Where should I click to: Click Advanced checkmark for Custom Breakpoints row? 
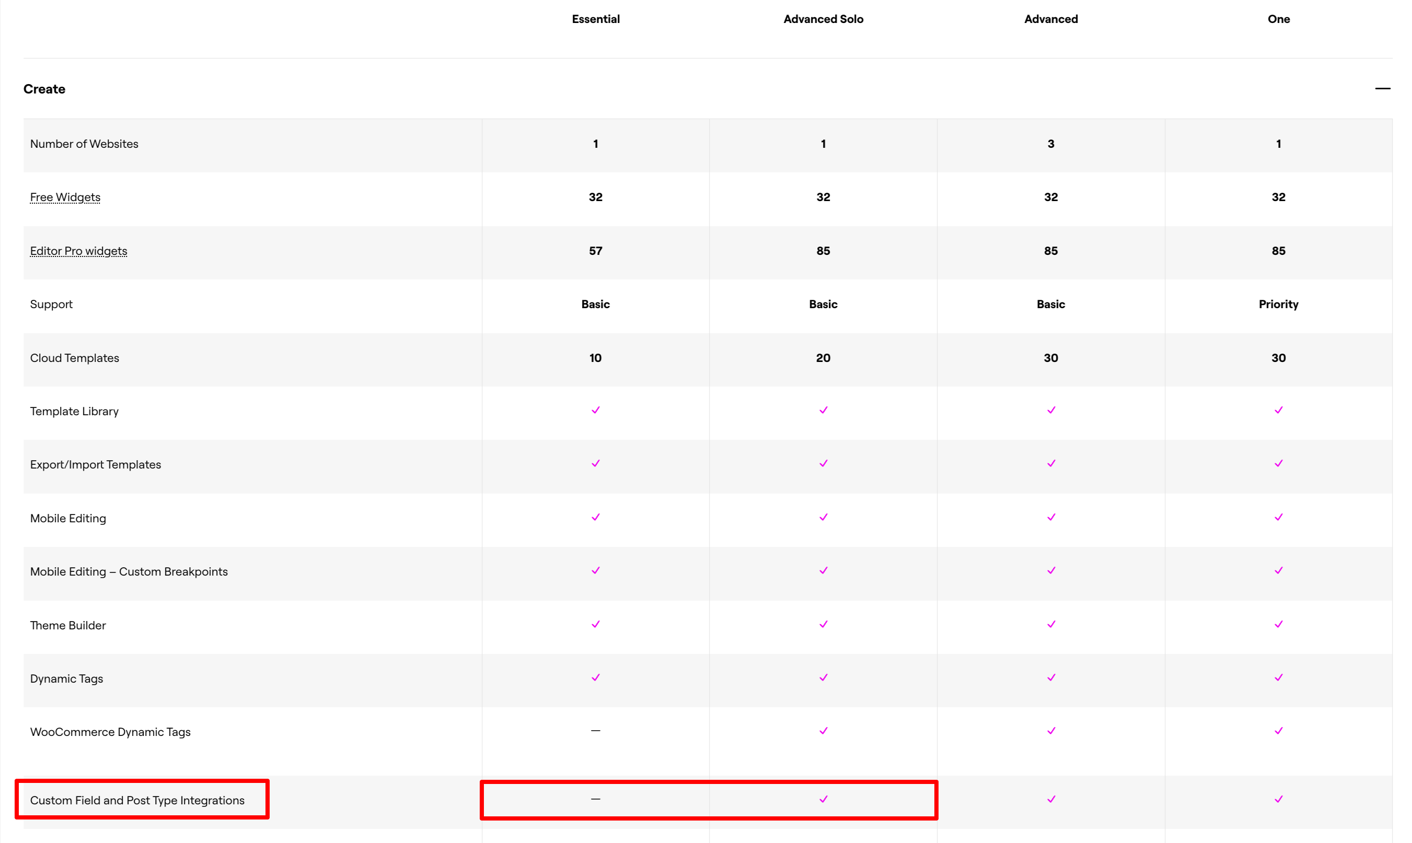pos(1050,570)
